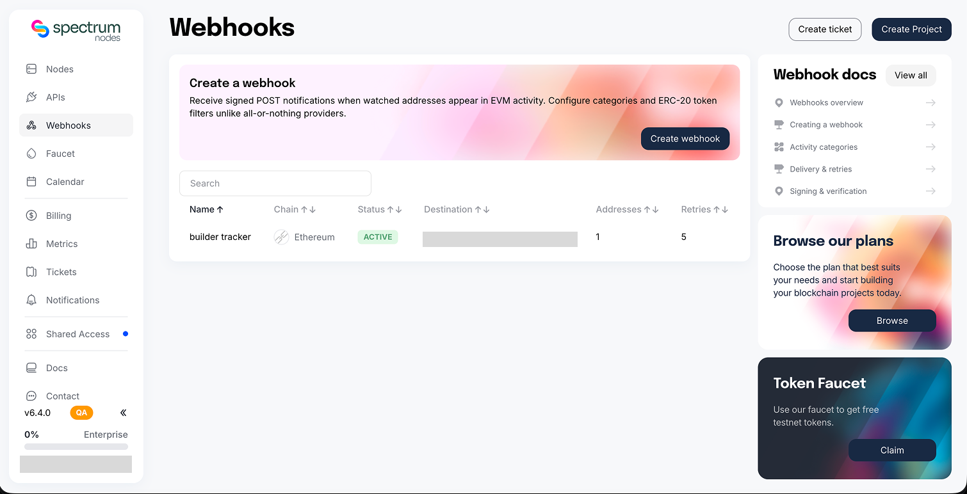Click the Webhooks overview pin icon
967x494 pixels.
pyautogui.click(x=779, y=102)
